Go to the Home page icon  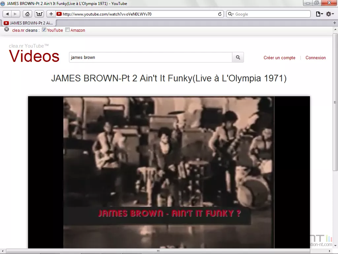[27, 14]
